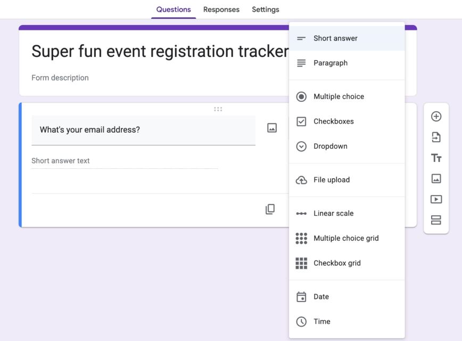This screenshot has height=341, width=462.
Task: Select Linear scale question type
Action: pos(333,214)
